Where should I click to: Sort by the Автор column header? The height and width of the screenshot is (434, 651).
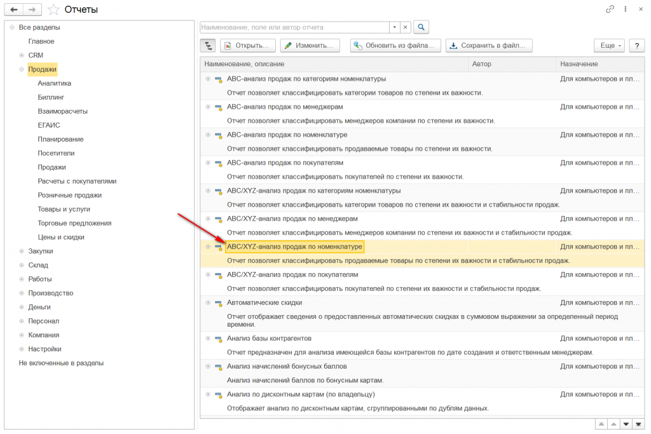[x=512, y=64]
